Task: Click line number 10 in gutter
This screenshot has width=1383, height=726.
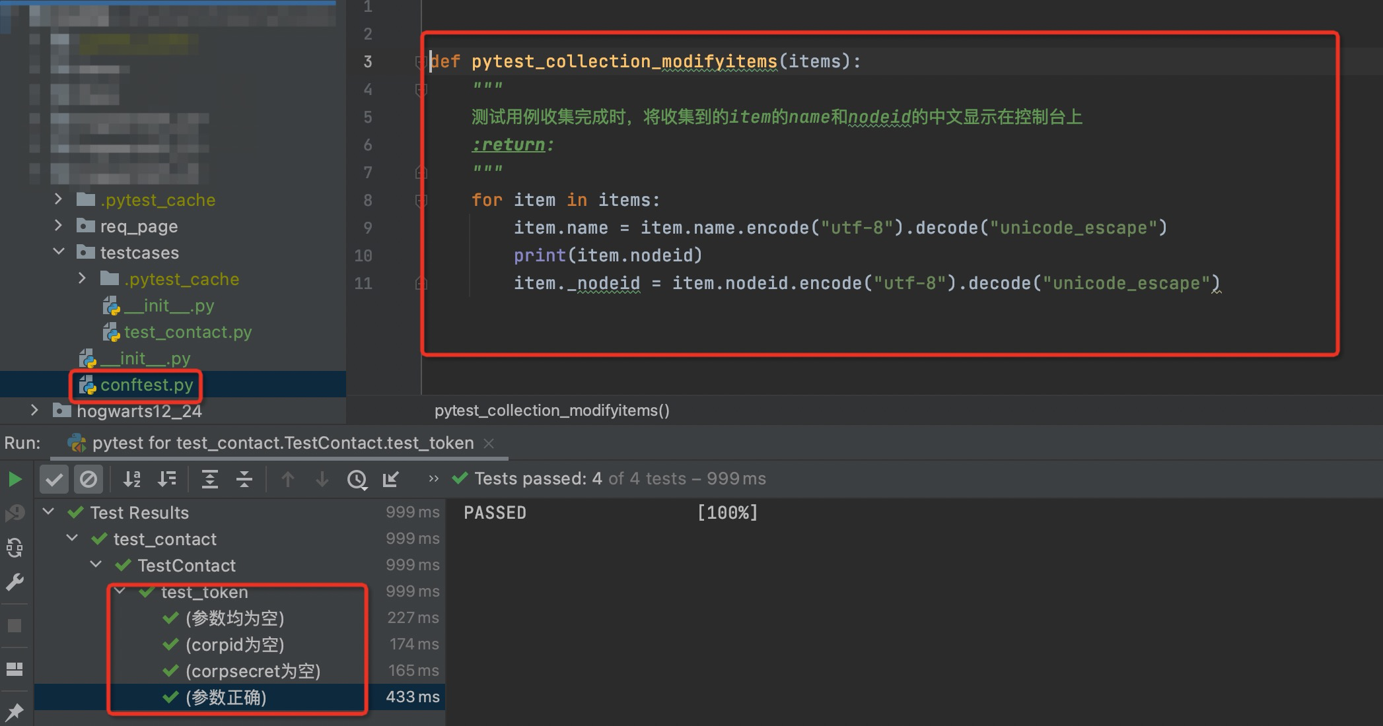Action: tap(363, 255)
